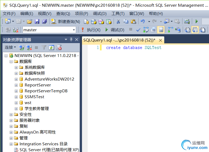This screenshot has height=152, width=209.
Task: Click the Open File folder icon
Action: [x=29, y=21]
